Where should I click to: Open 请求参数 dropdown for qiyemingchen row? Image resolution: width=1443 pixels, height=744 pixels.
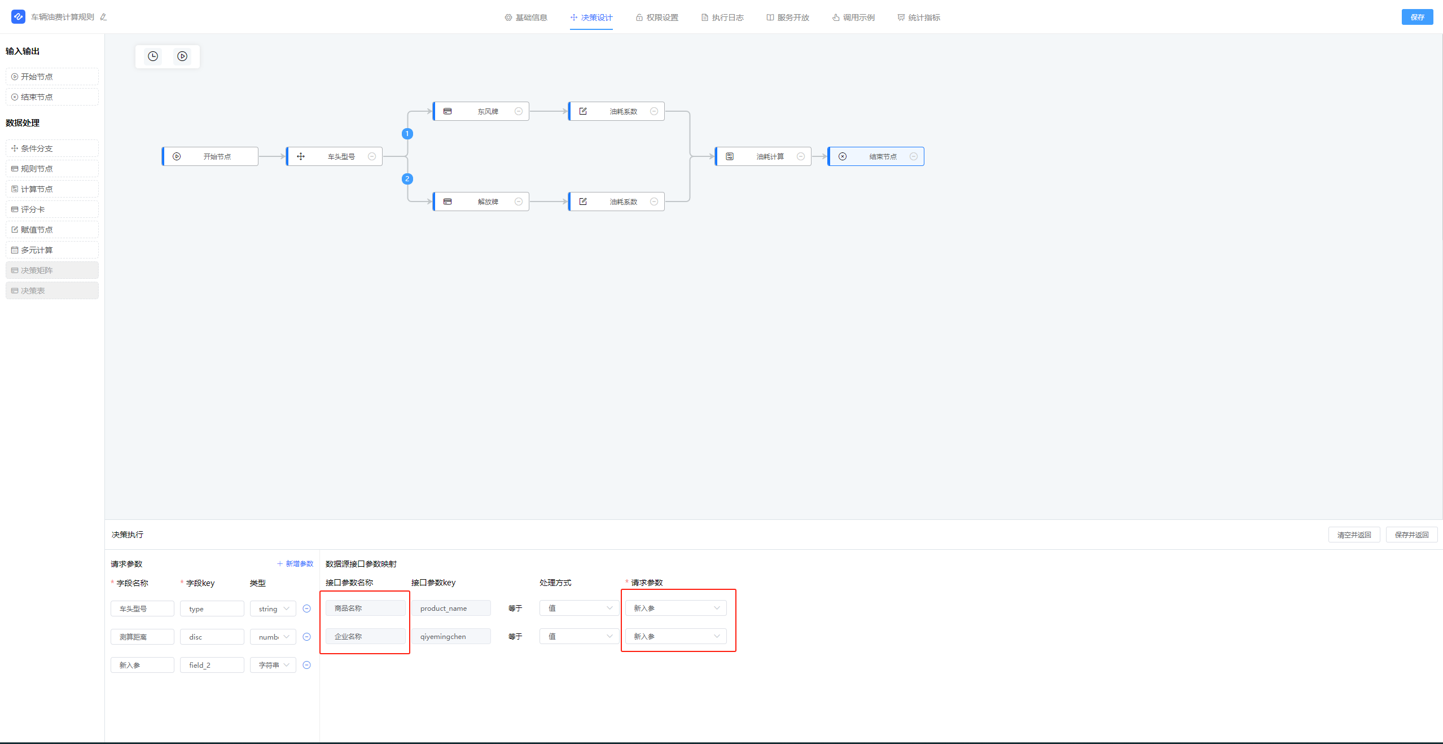(x=676, y=636)
